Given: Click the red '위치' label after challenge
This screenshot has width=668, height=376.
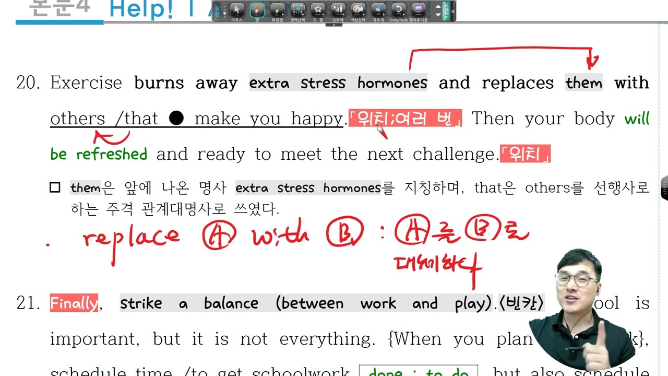Looking at the screenshot, I should (x=525, y=154).
